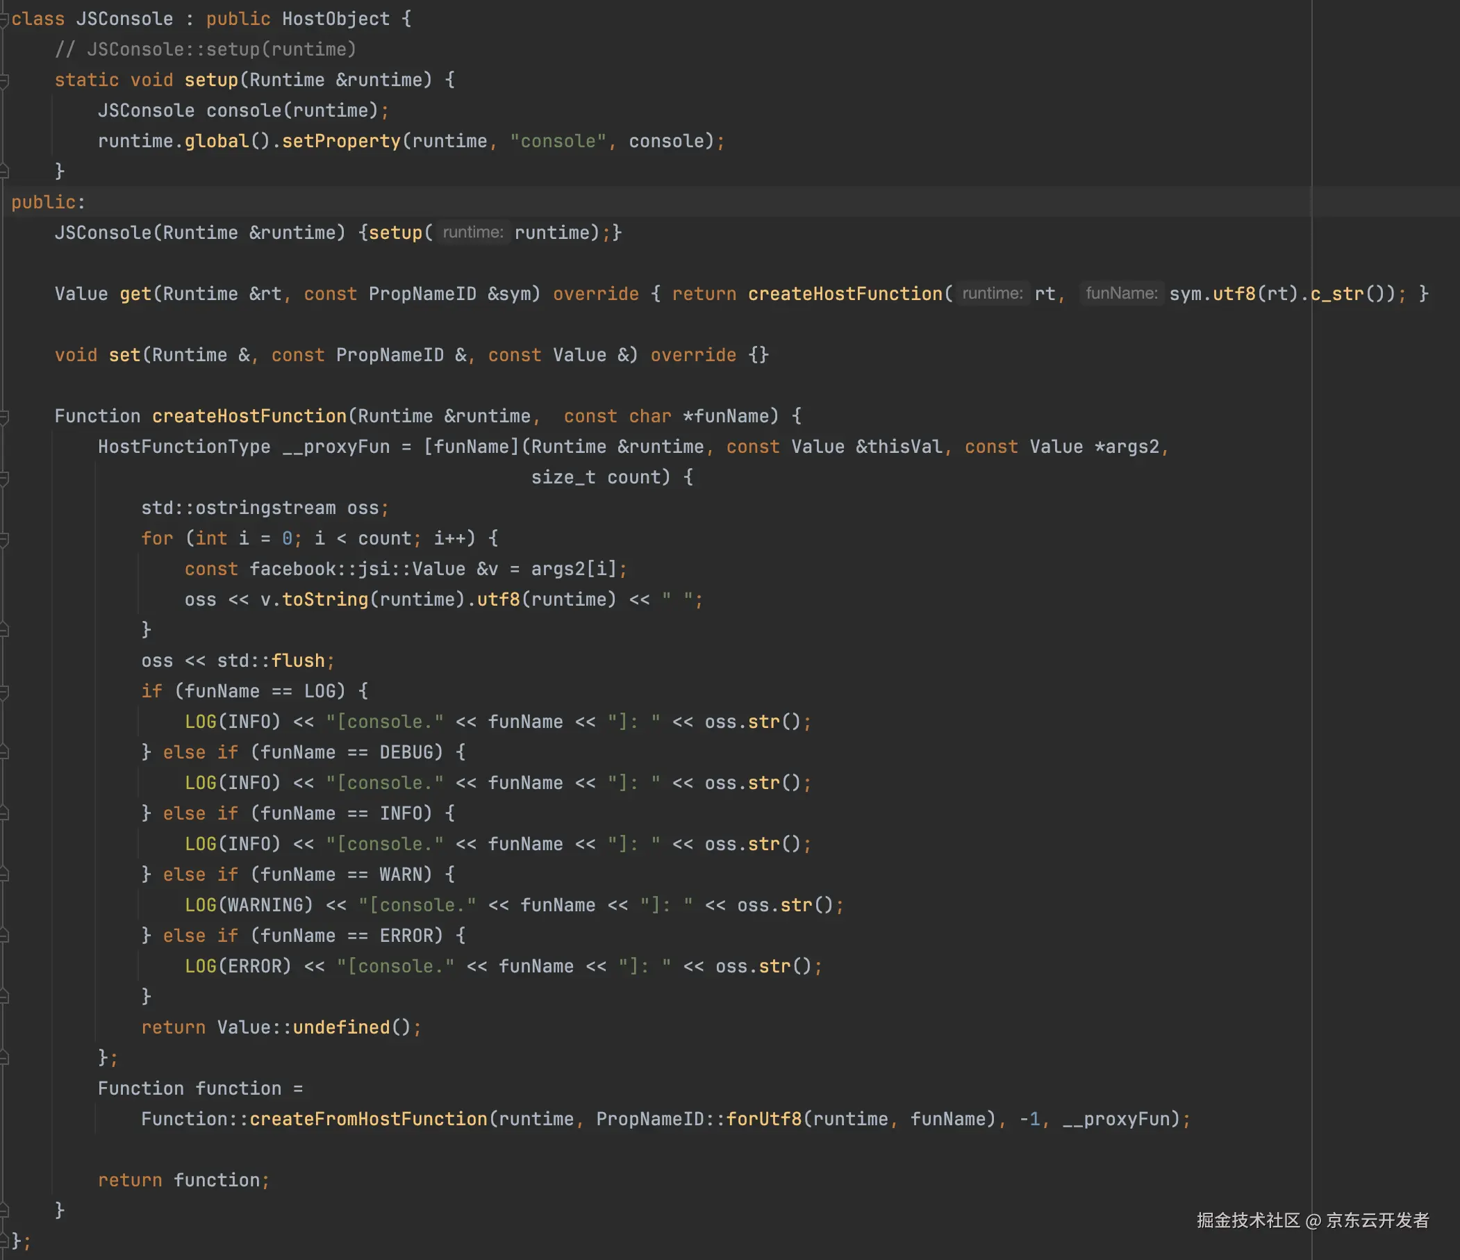The width and height of the screenshot is (1460, 1260).
Task: Click the forUtf8 method name
Action: (x=764, y=1119)
